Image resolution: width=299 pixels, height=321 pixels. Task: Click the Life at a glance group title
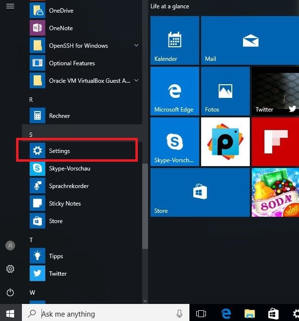pyautogui.click(x=169, y=6)
